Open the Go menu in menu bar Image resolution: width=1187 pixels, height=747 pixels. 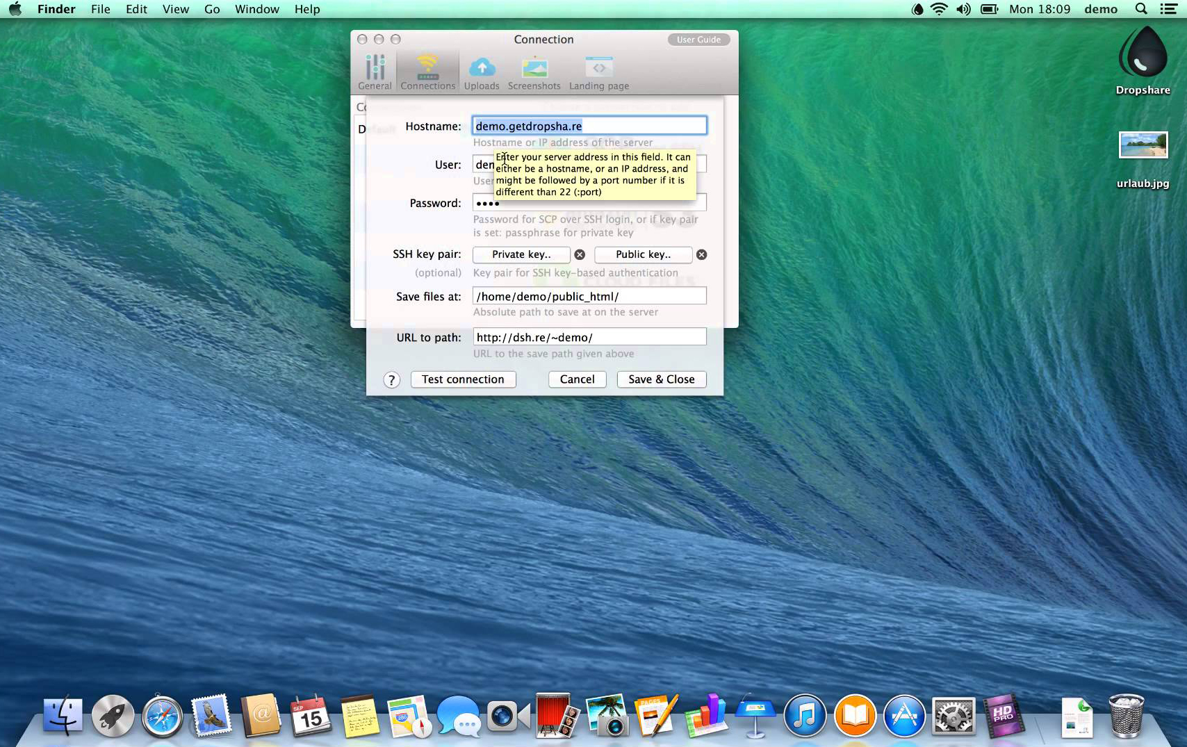tap(212, 9)
